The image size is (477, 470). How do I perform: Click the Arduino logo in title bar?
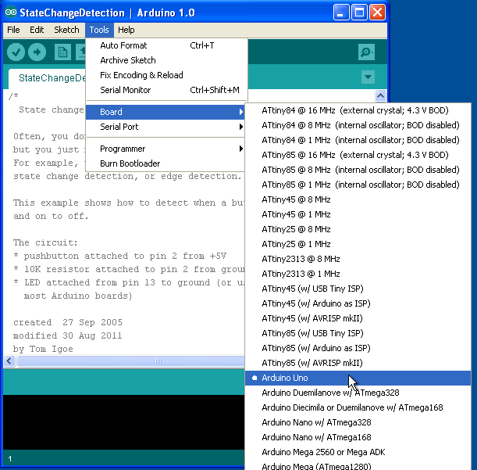(11, 13)
